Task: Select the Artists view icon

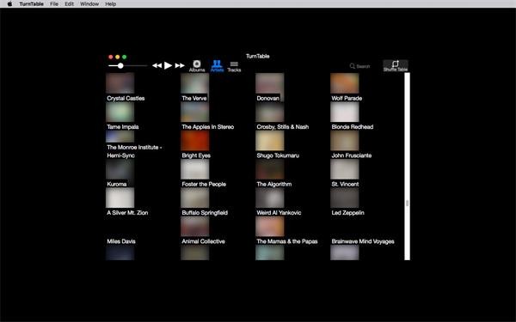Action: 217,66
